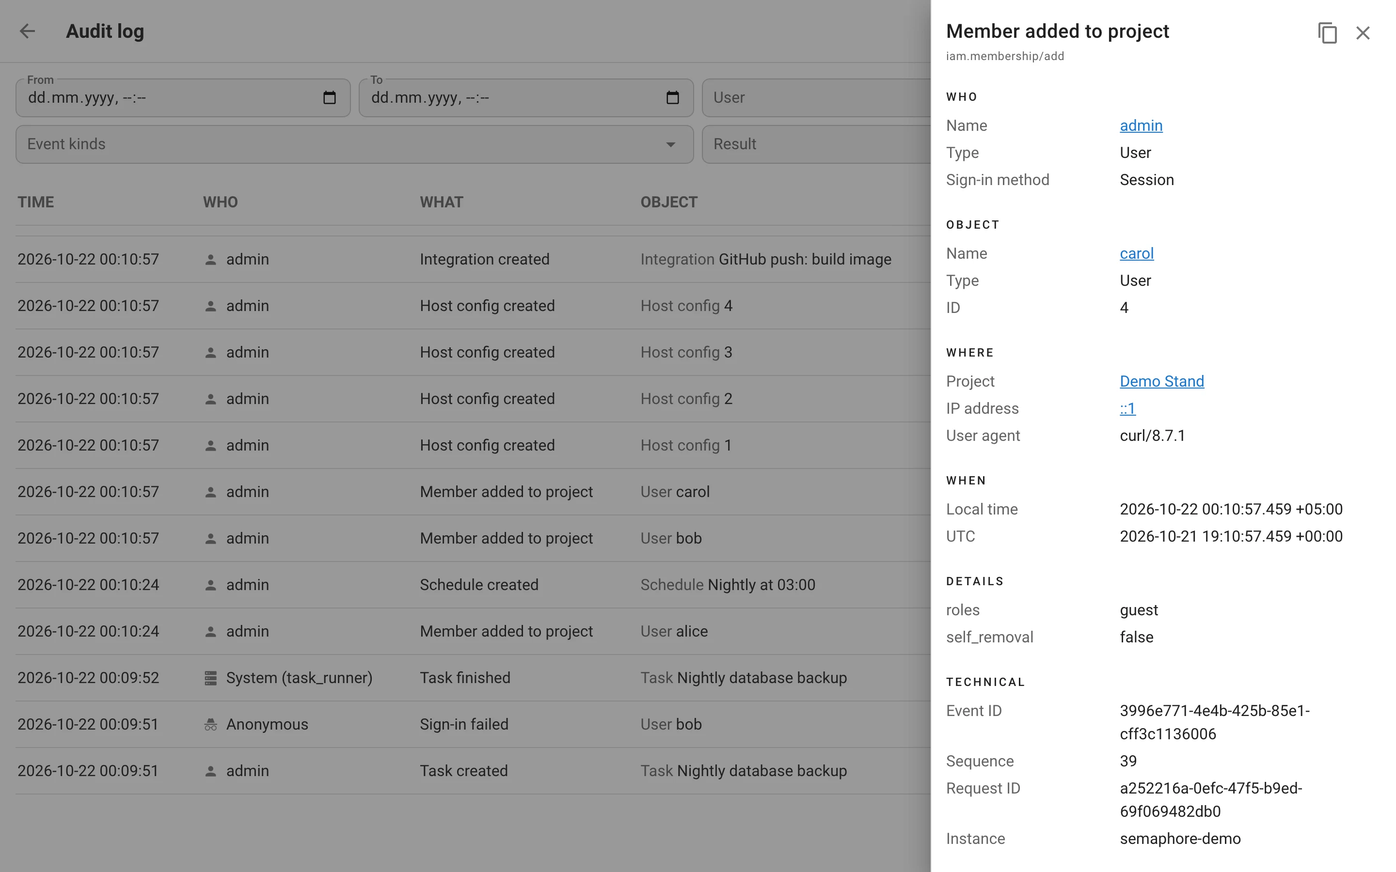Click the TIME column header

36,202
